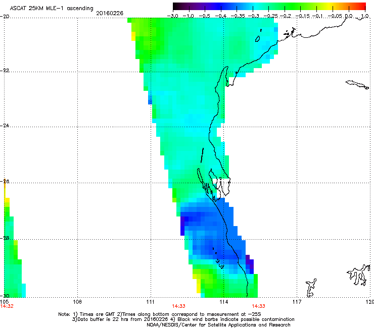Screen dimensions: 374x328
Task: Click the note line starting "Note: 1) Times are GMT"
Action: (160, 314)
